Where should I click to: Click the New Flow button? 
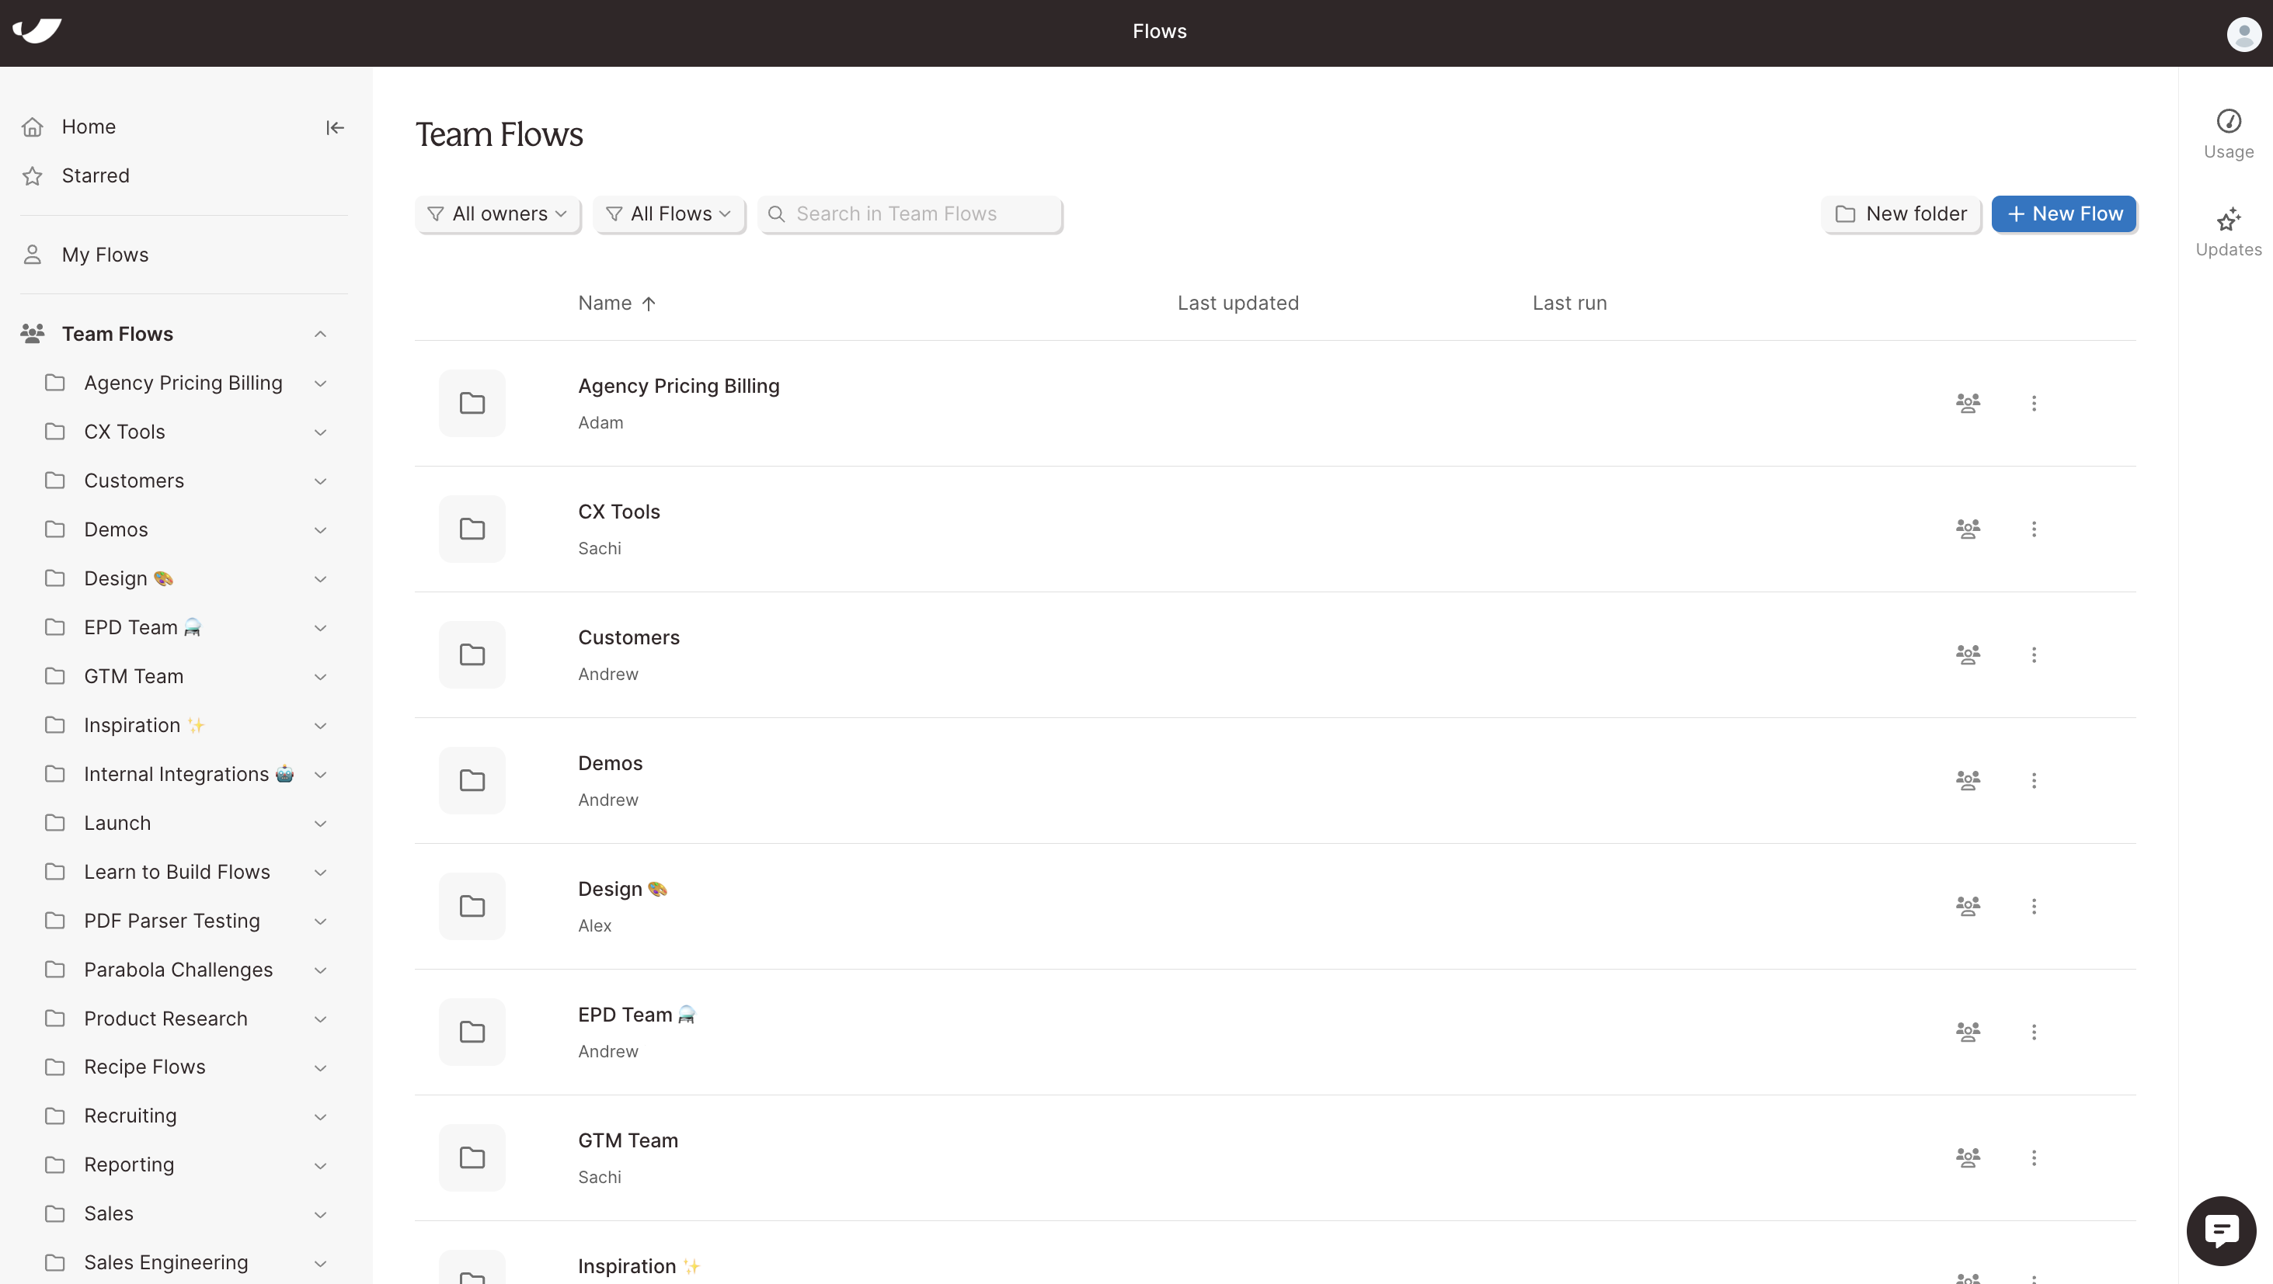pos(2063,214)
